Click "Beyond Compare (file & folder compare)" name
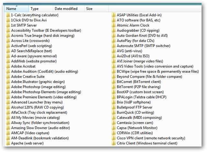Screen dimensions: 207x152 pyautogui.click(x=149, y=77)
